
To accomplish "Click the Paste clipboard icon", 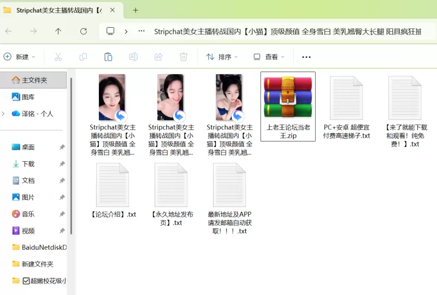I will (108, 57).
